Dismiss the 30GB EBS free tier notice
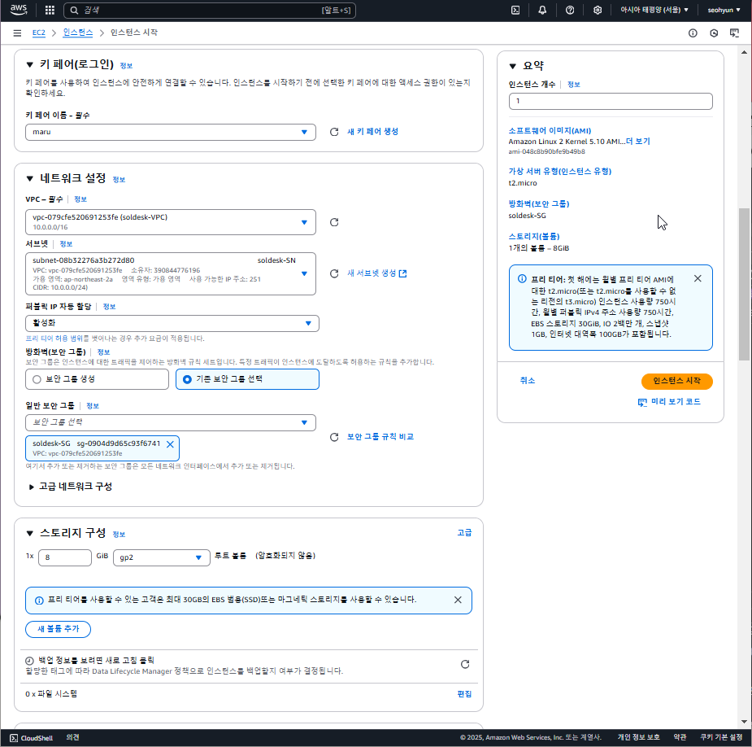Screen dimensions: 752x747 [x=458, y=600]
